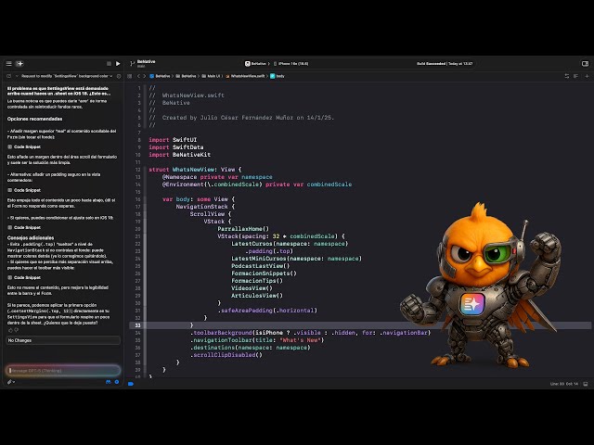594x445 pixels.
Task: Click the Build Succeeded status text
Action: click(x=445, y=64)
